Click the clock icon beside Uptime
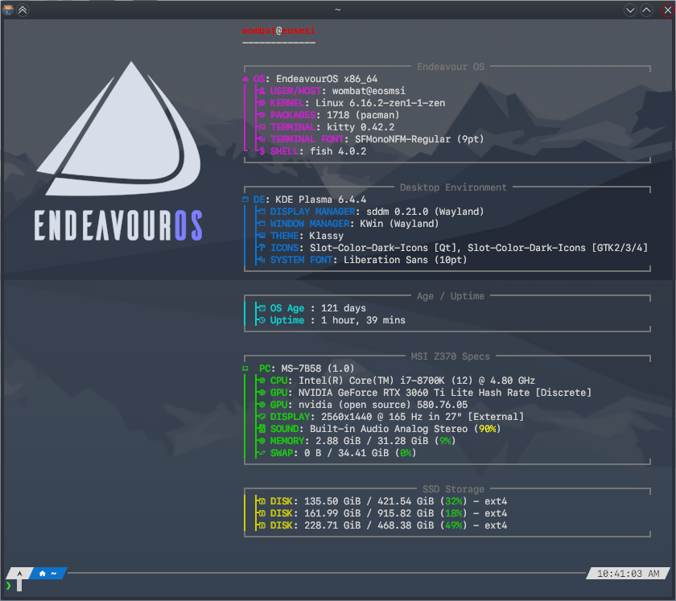 click(262, 320)
